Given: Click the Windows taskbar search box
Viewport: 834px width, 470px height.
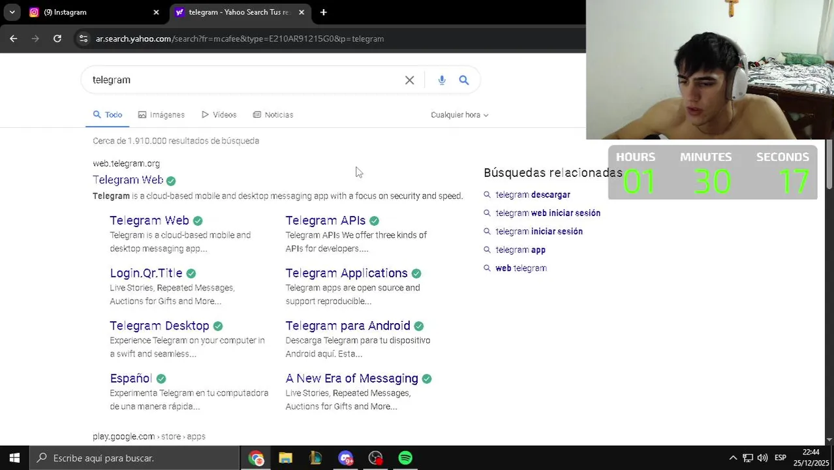Looking at the screenshot, I should tap(135, 458).
